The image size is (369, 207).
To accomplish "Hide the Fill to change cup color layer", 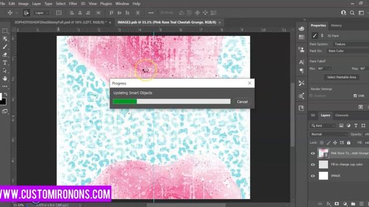I will (x=312, y=164).
